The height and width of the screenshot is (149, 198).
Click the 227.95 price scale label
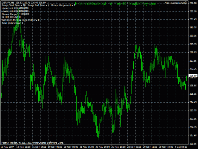point(193,61)
